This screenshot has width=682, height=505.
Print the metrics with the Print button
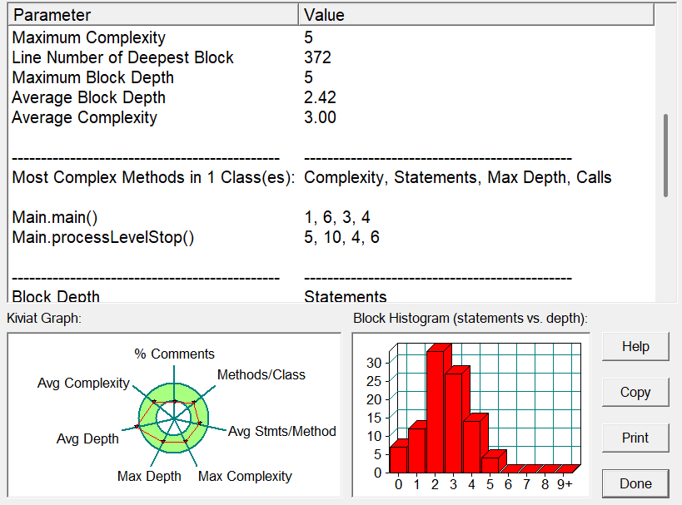pos(635,438)
